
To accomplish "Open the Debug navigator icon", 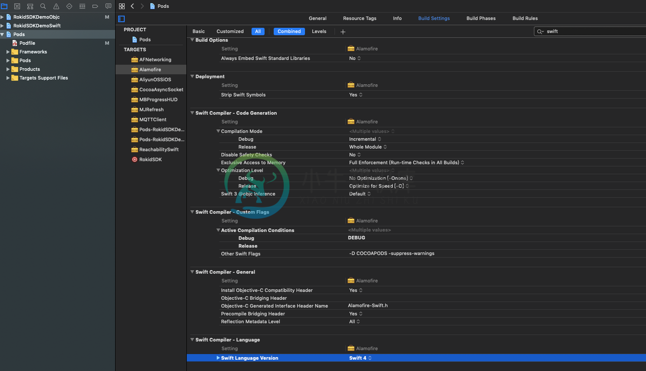I will (82, 6).
